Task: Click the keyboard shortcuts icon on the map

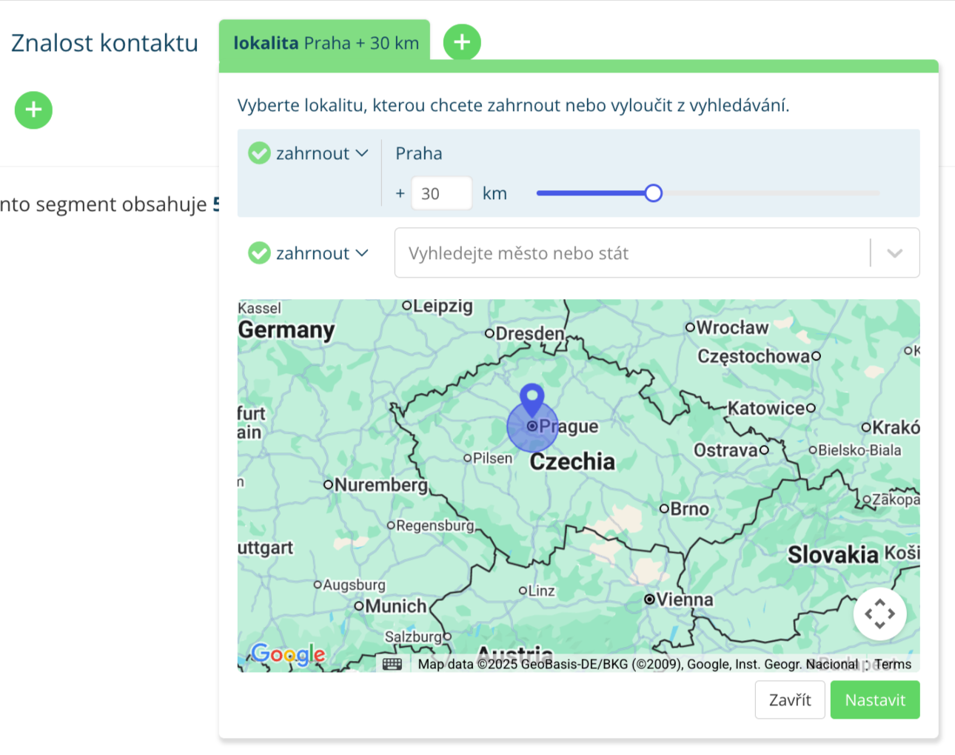Action: pos(392,664)
